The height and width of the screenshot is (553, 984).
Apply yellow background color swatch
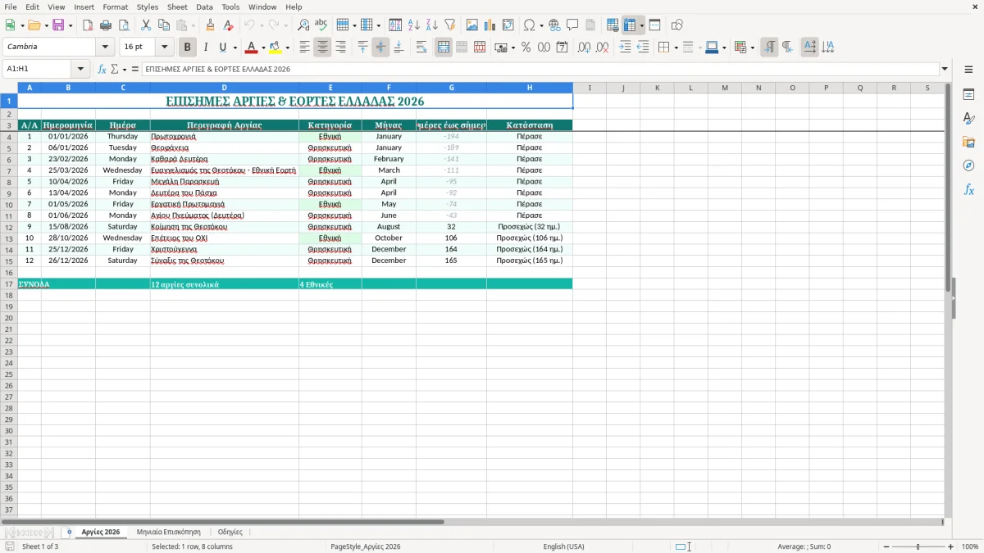pyautogui.click(x=276, y=48)
